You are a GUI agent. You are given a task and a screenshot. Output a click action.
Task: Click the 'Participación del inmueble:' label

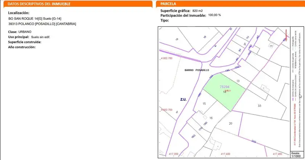pyautogui.click(x=183, y=16)
